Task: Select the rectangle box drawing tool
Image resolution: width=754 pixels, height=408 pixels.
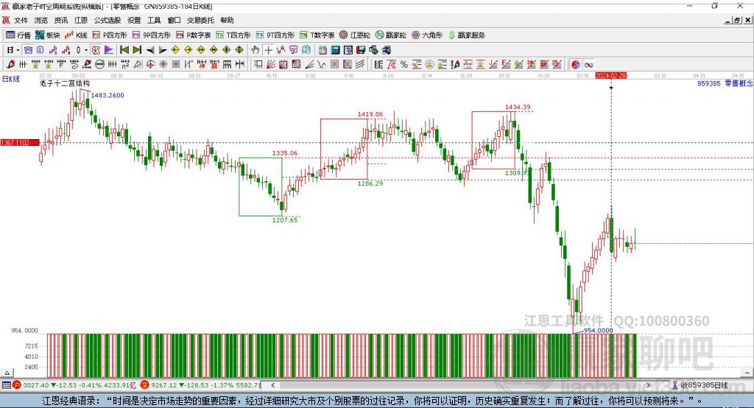Action: tap(258, 64)
